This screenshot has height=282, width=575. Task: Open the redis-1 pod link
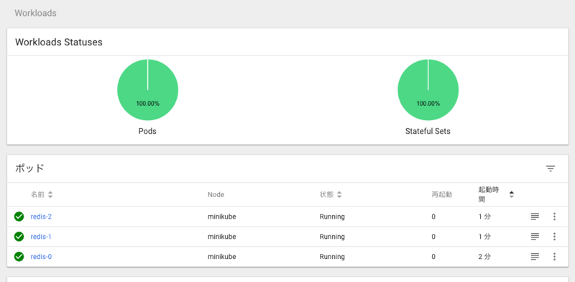pos(41,237)
